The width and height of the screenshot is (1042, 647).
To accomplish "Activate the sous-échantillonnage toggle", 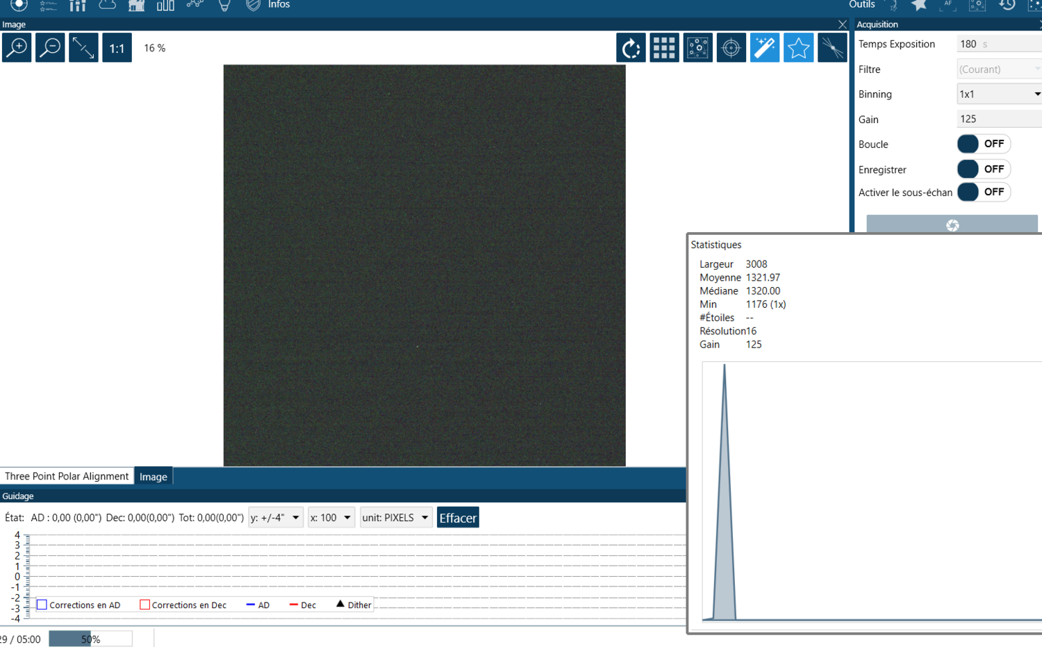I will (x=983, y=192).
